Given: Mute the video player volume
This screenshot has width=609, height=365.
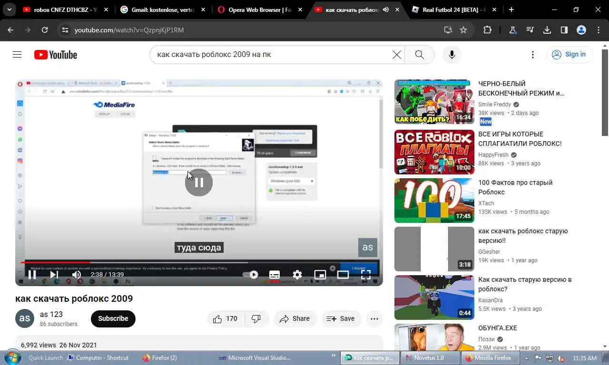Looking at the screenshot, I should [76, 274].
